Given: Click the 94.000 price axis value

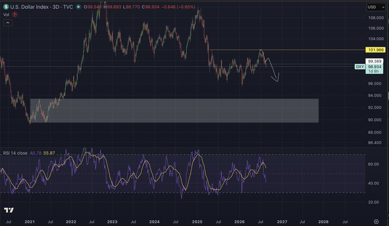Looking at the screenshot, I should (375, 96).
